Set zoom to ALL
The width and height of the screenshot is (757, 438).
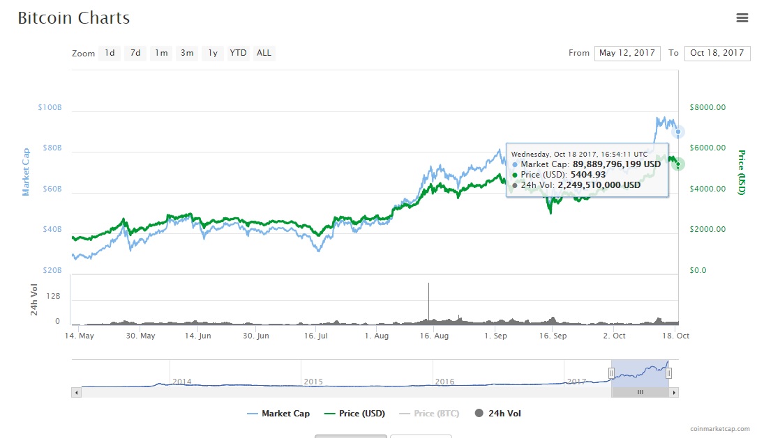[x=264, y=53]
